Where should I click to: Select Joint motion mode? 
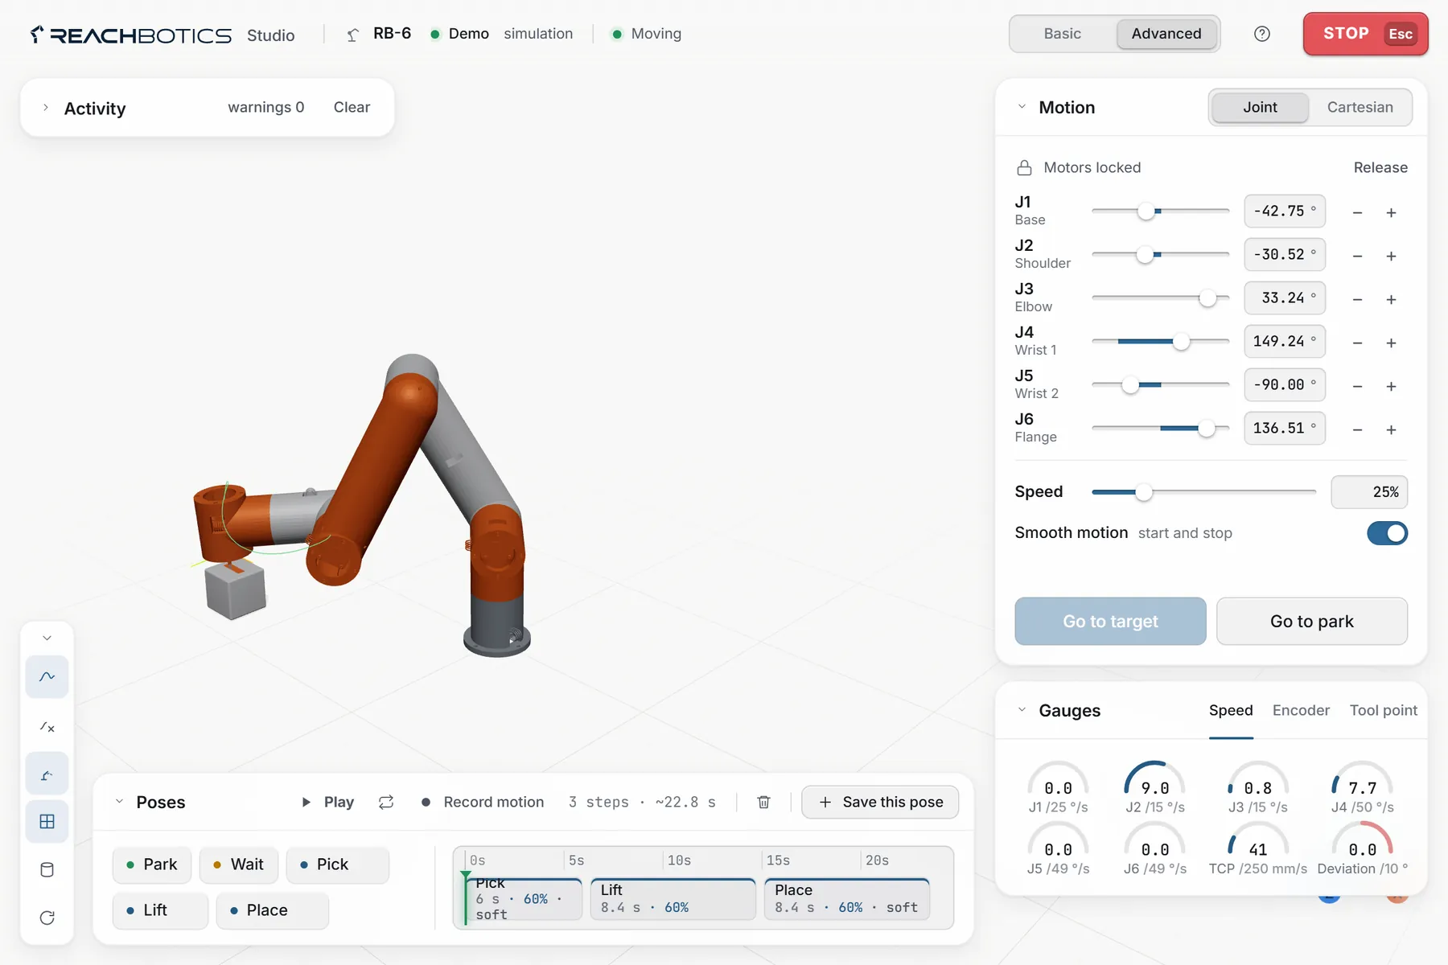pos(1260,107)
